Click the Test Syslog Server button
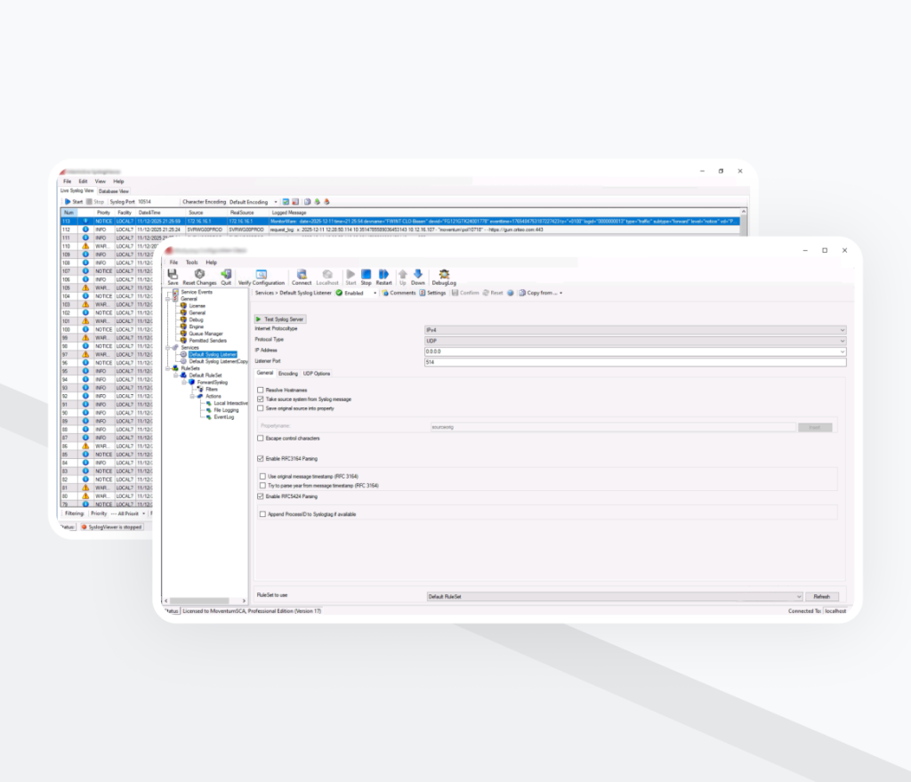Image resolution: width=911 pixels, height=782 pixels. (x=280, y=318)
